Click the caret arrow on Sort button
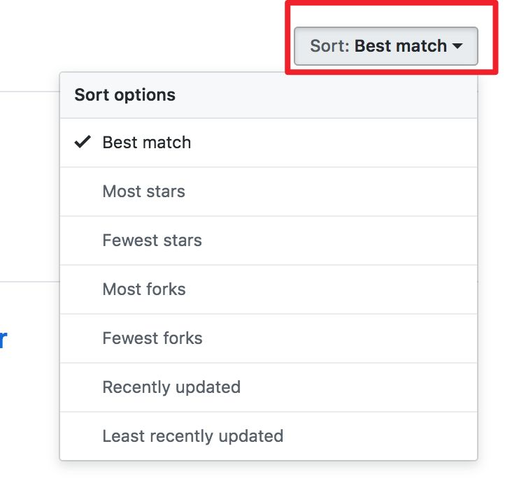Image resolution: width=526 pixels, height=488 pixels. click(x=457, y=46)
